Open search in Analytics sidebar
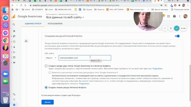This screenshot has width=191, height=107. (14, 24)
